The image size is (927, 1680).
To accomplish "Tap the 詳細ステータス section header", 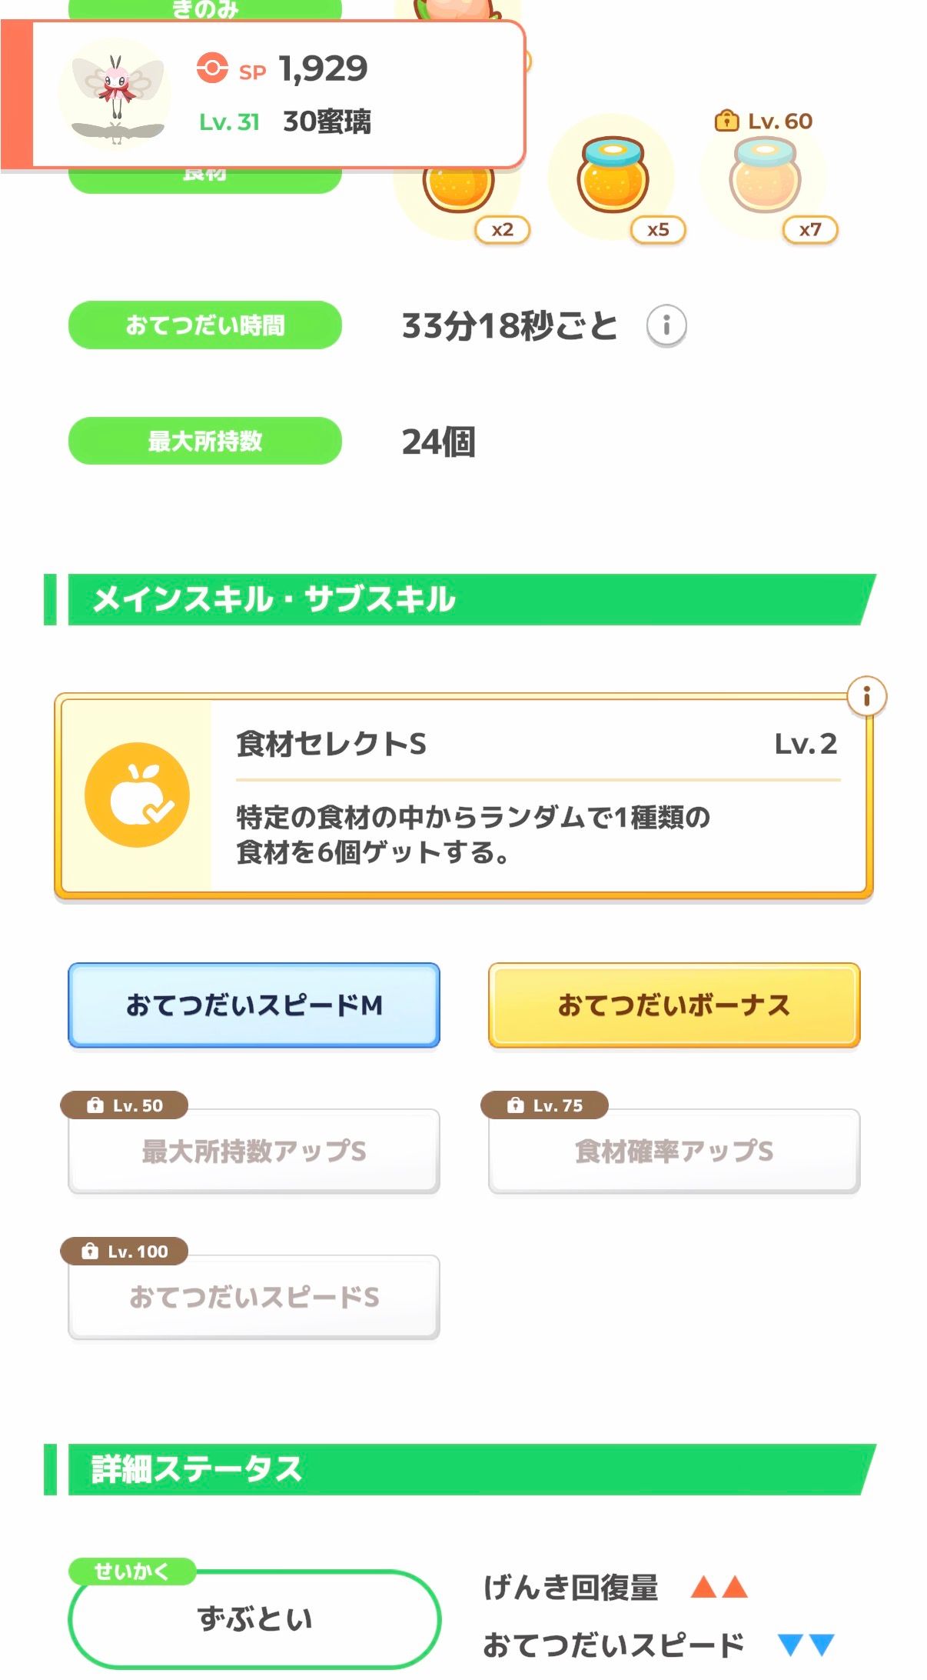I will point(461,1469).
